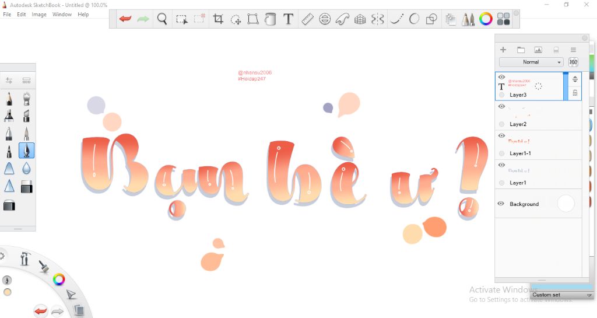Image resolution: width=597 pixels, height=318 pixels.
Task: Enable the Steady Stroke tool
Action: tap(396, 19)
